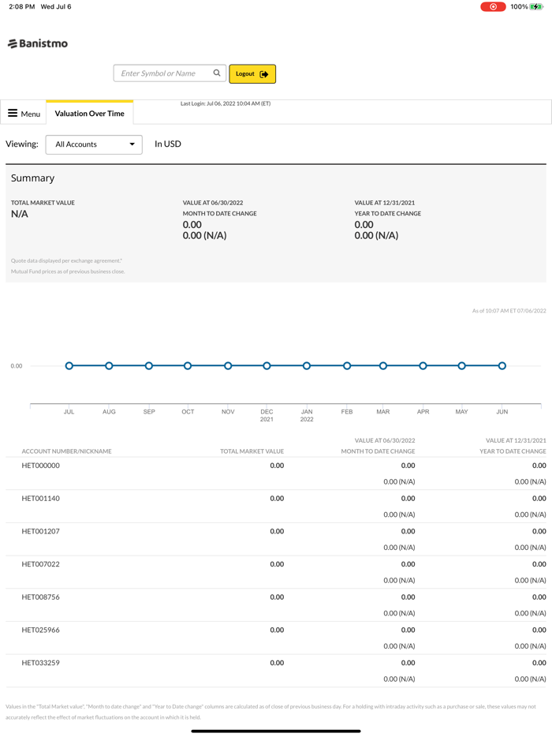Image resolution: width=552 pixels, height=737 pixels.
Task: Focus the Enter Symbol or Name field
Action: 163,73
